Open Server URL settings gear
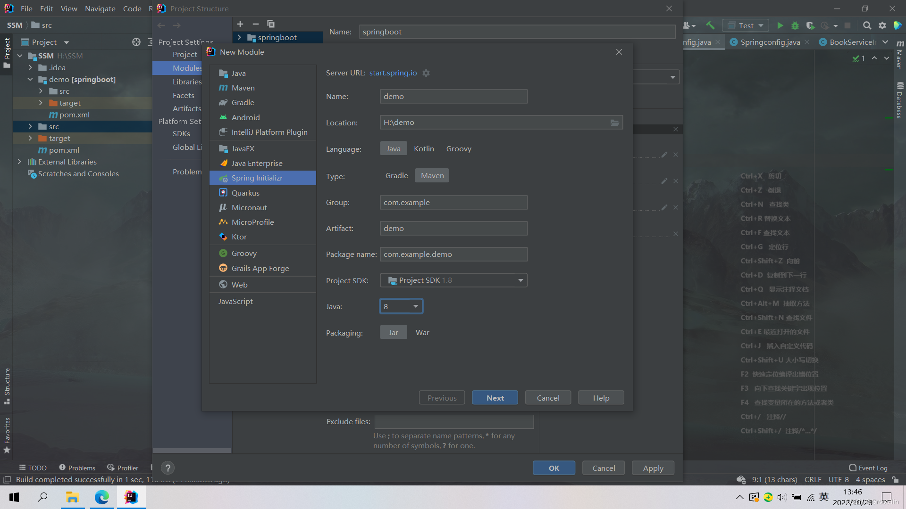Viewport: 906px width, 509px height. [426, 73]
